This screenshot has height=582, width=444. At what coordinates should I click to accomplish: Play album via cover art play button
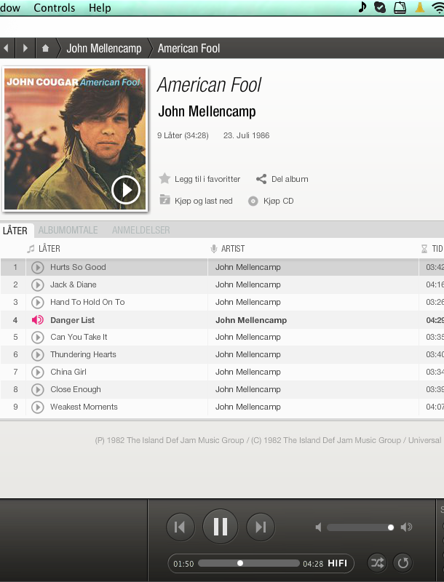point(126,190)
